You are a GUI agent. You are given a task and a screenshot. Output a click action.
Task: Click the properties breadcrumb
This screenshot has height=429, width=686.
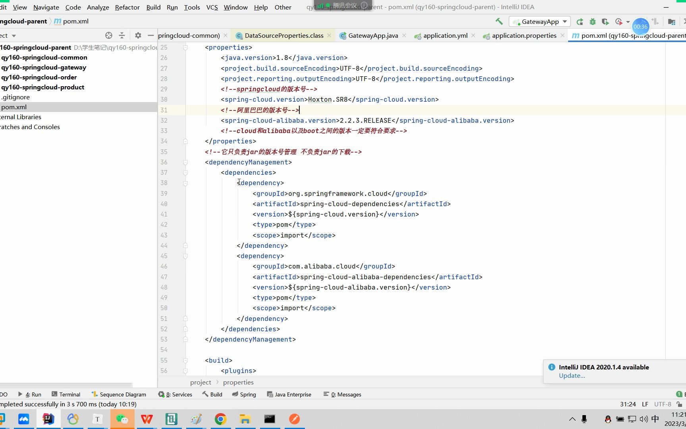[238, 382]
